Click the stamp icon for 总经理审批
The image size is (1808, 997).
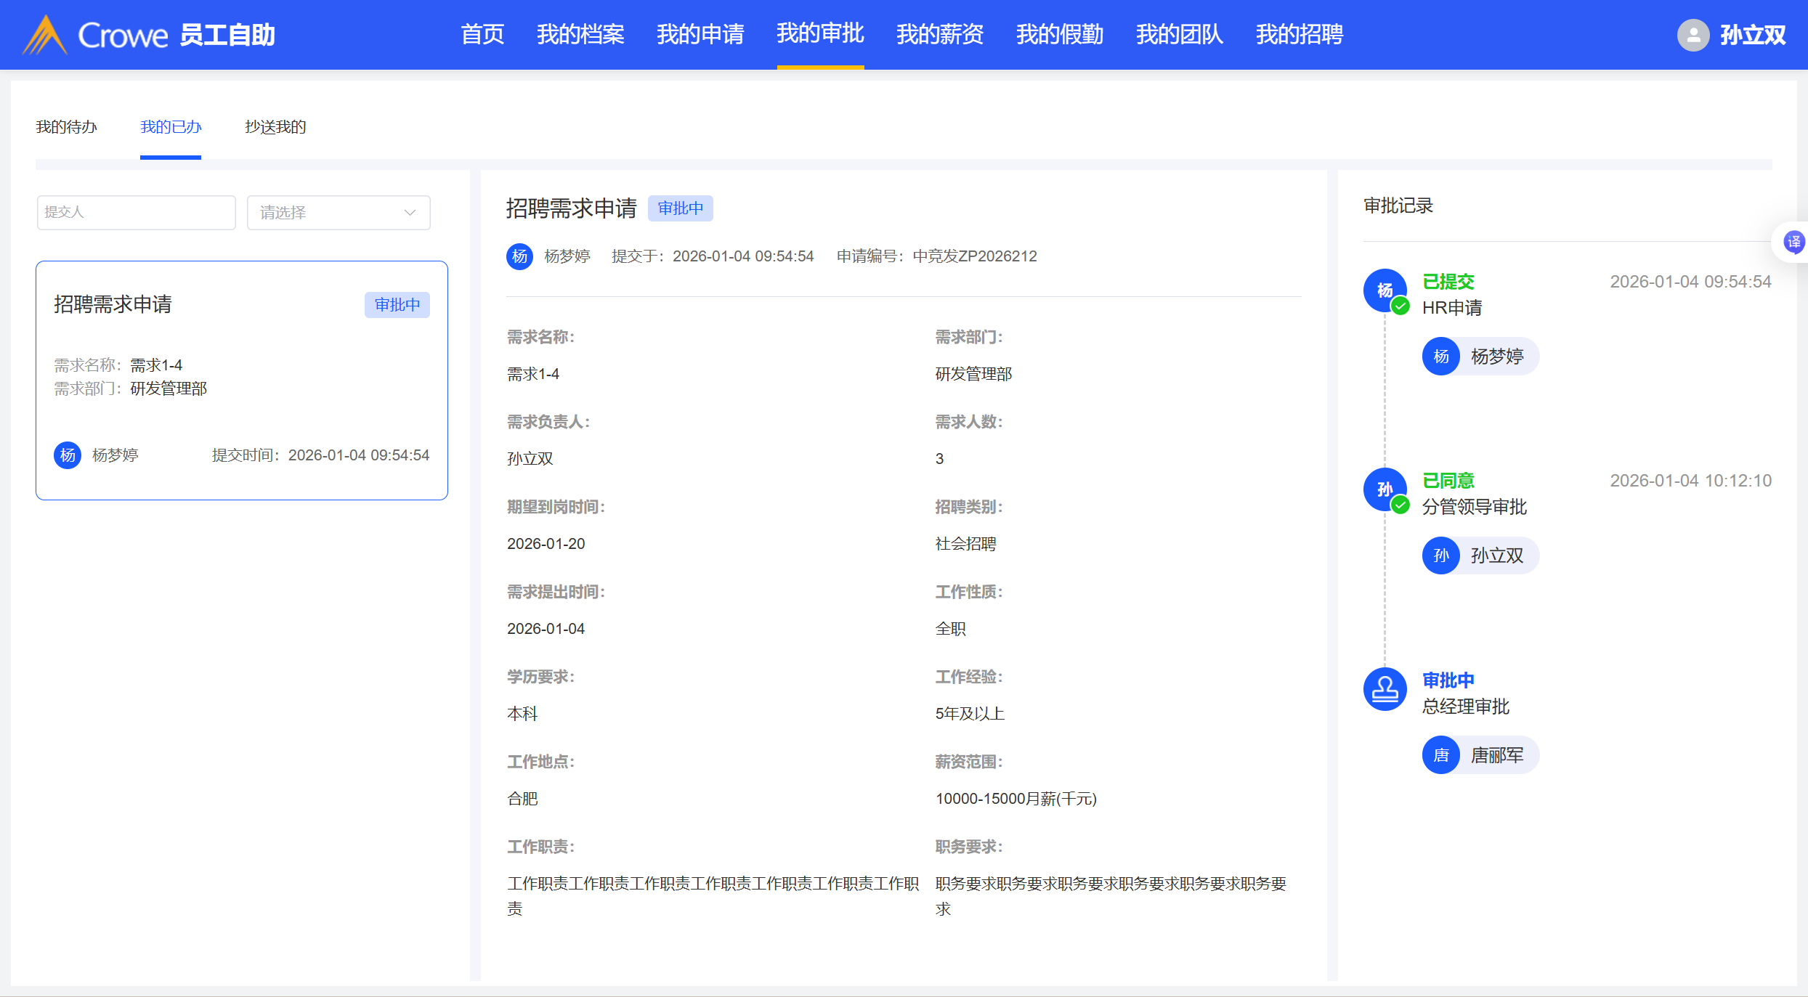pyautogui.click(x=1385, y=688)
